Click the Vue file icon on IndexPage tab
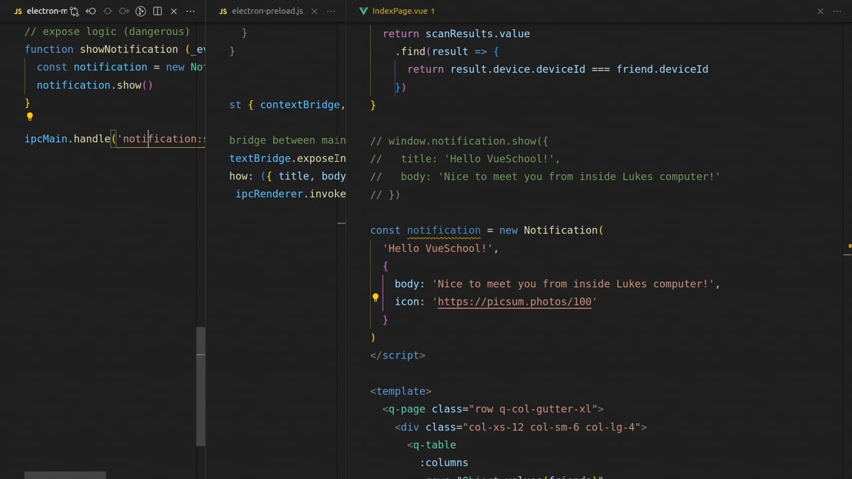852x479 pixels. (363, 11)
